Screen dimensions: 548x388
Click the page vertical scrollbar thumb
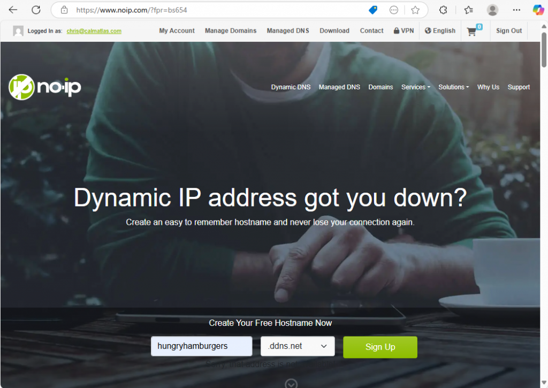[x=544, y=50]
